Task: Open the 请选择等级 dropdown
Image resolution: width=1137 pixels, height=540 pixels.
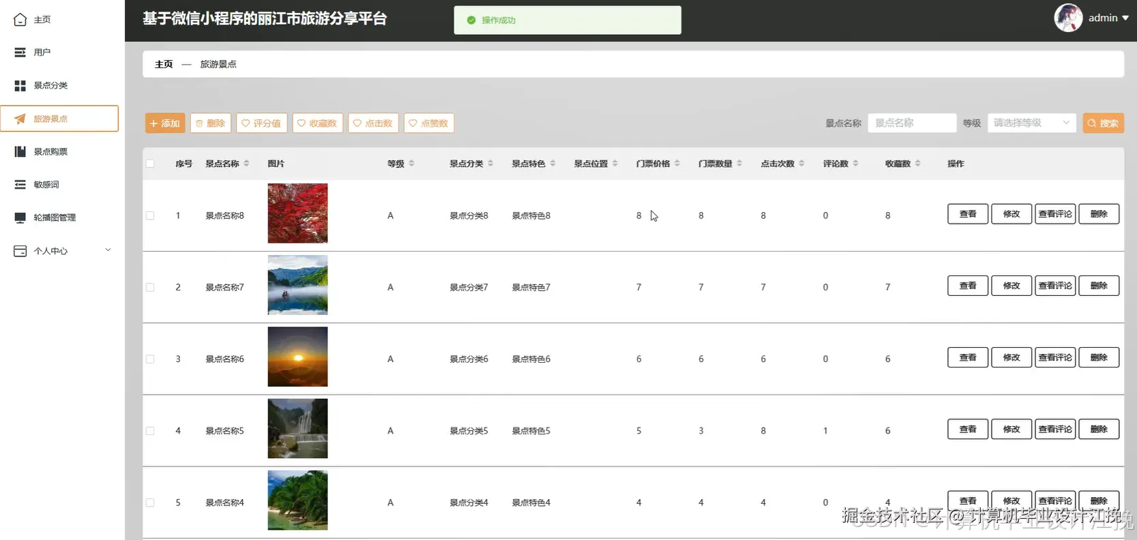Action: pyautogui.click(x=1031, y=123)
